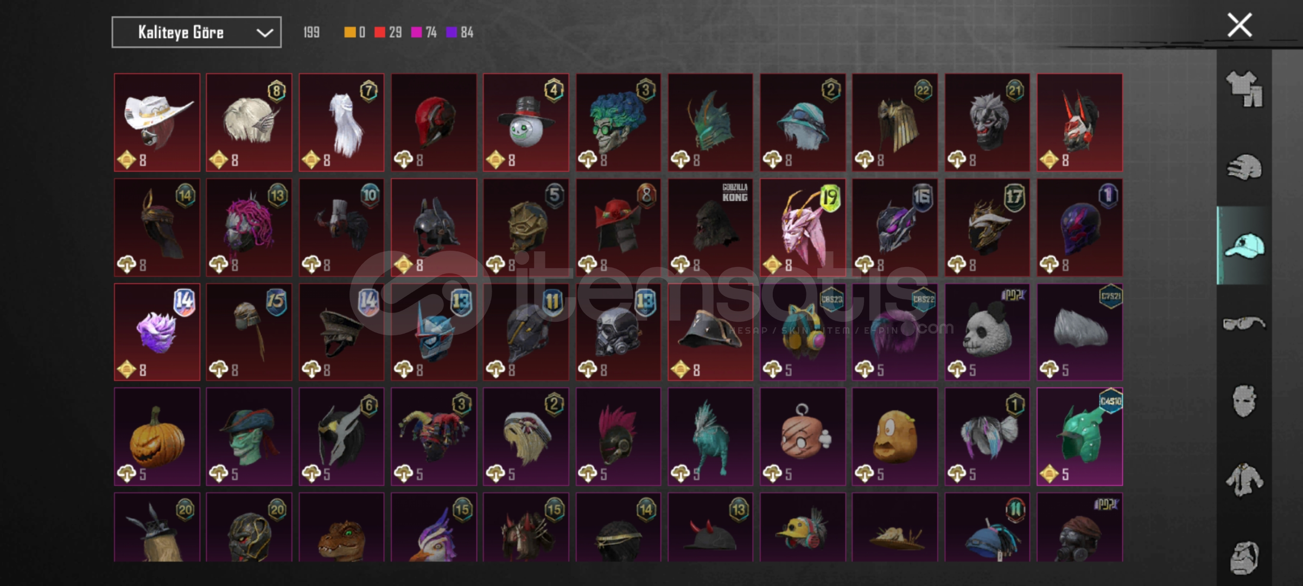1303x586 pixels.
Task: Select the teal cap headwear category
Action: [1244, 246]
